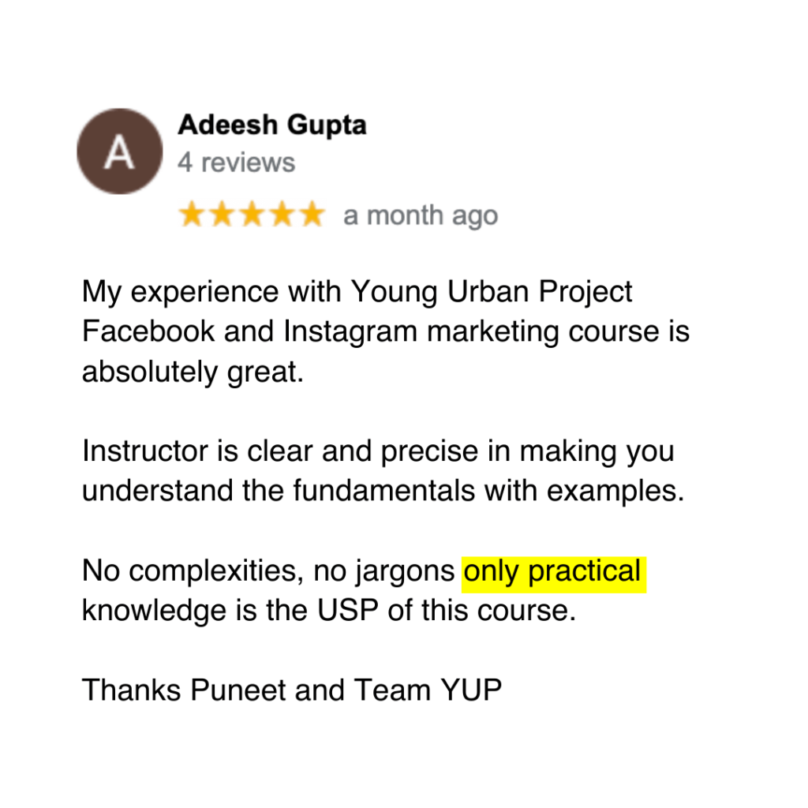This screenshot has height=808, width=808.
Task: Open Adeesh Gupta's reviewer profile name
Action: click(271, 125)
